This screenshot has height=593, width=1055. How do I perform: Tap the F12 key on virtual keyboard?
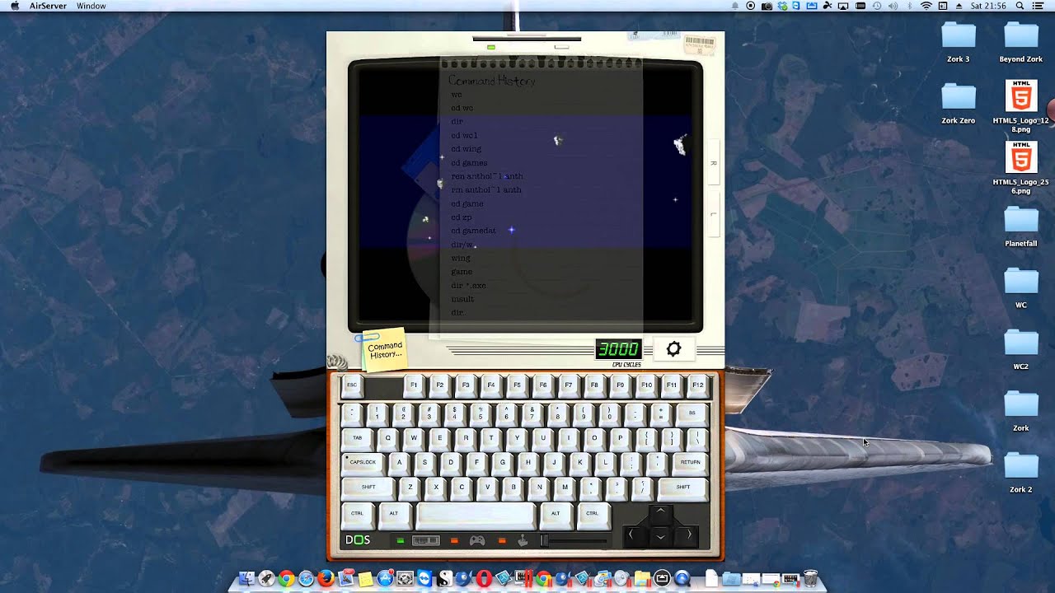(x=697, y=385)
